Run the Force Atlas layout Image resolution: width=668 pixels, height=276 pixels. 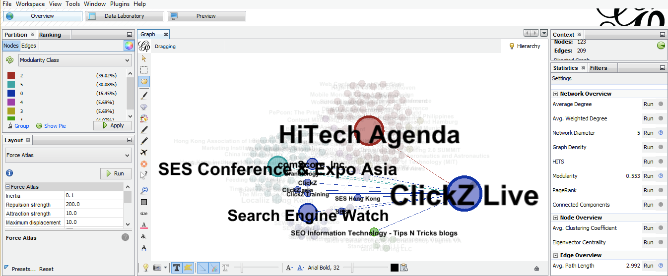[116, 173]
